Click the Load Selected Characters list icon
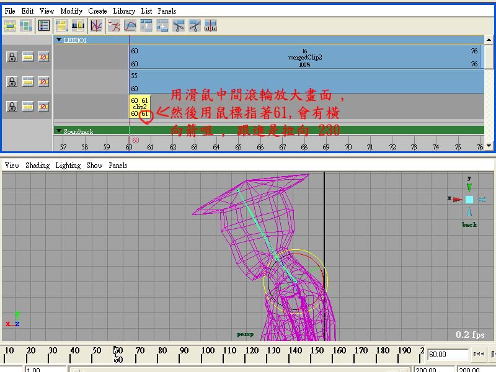 44,25
